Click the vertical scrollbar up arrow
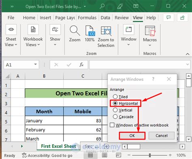The height and width of the screenshot is (159, 192). [x=188, y=76]
